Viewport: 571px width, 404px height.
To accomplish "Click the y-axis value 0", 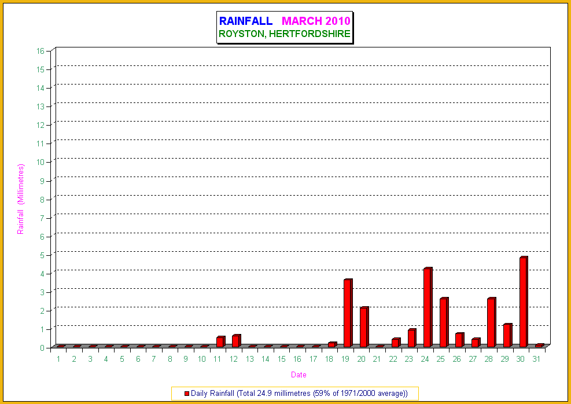I will point(42,348).
